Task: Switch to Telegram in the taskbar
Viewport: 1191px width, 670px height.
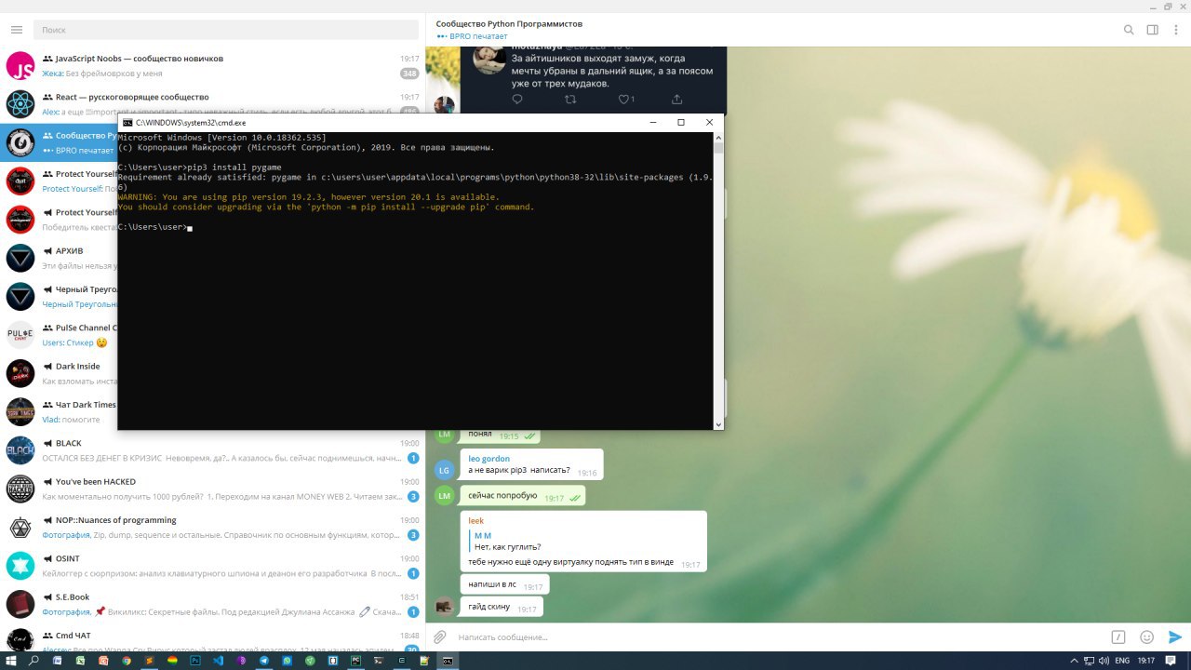Action: click(264, 661)
